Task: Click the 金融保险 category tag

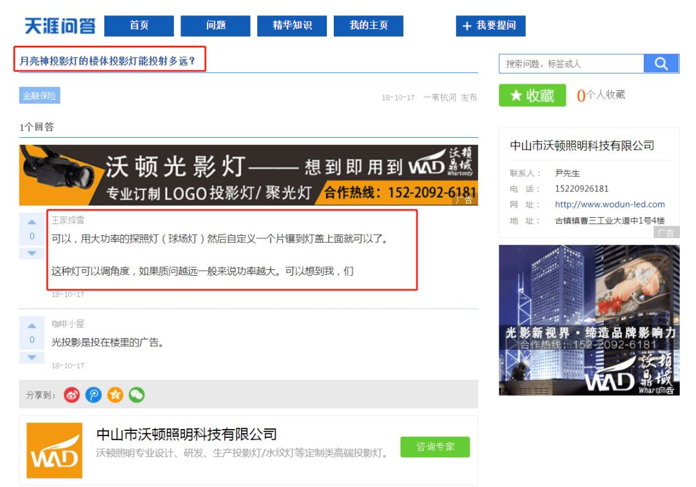Action: coord(39,96)
